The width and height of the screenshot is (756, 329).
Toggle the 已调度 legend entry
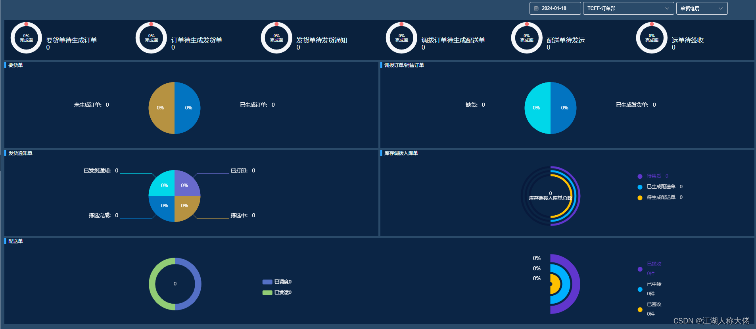[x=277, y=282]
